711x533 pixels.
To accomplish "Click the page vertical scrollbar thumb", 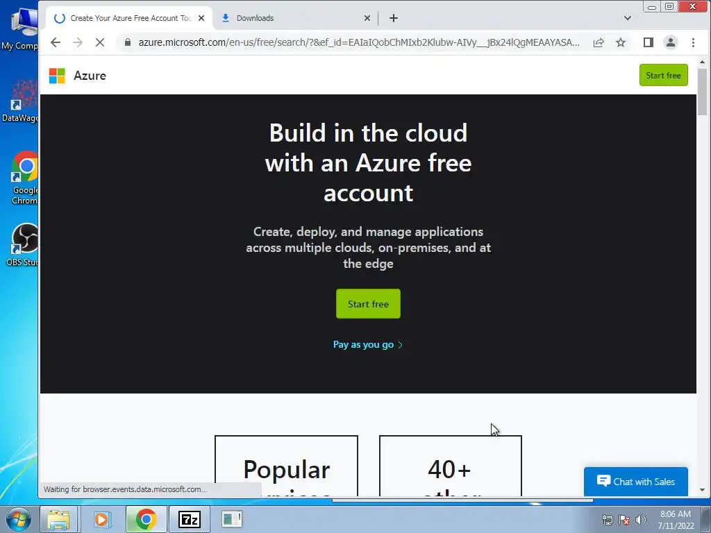I will 703,92.
